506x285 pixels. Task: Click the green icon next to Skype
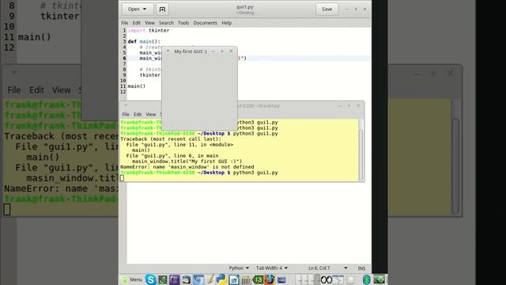pyautogui.click(x=163, y=279)
